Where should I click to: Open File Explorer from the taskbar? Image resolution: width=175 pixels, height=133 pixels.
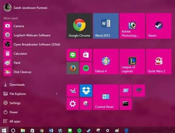click(x=23, y=130)
